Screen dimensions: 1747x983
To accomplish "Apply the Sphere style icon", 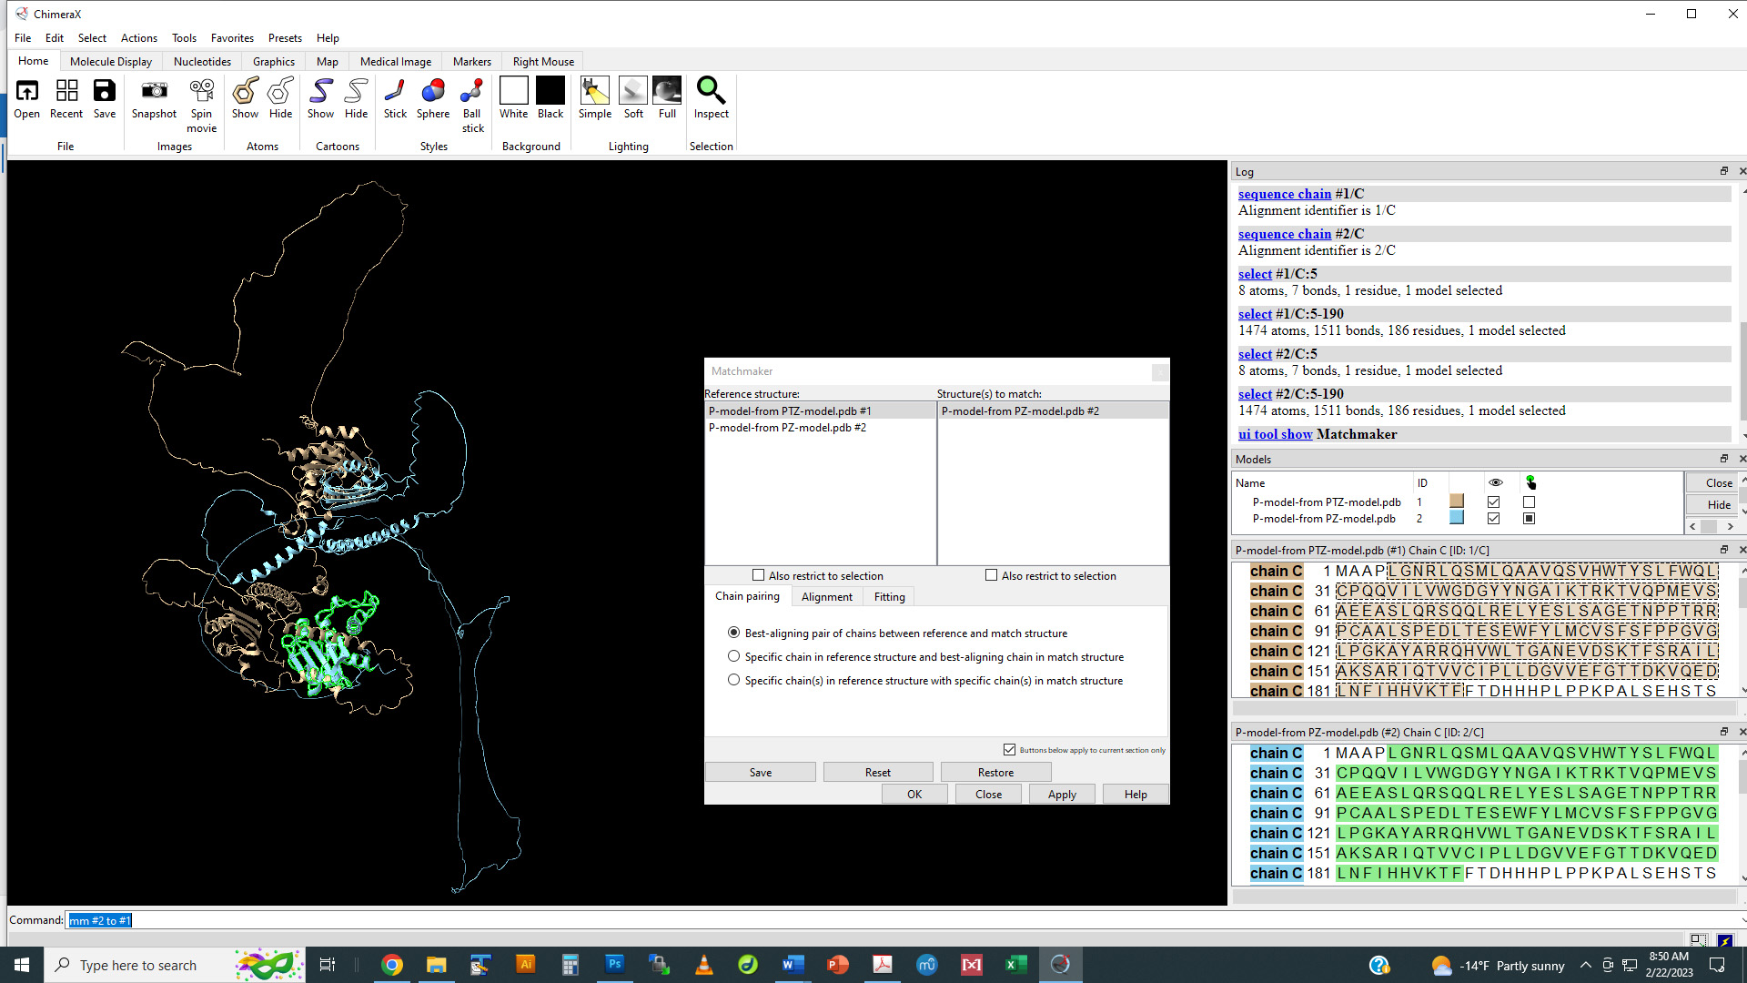I will tap(433, 99).
